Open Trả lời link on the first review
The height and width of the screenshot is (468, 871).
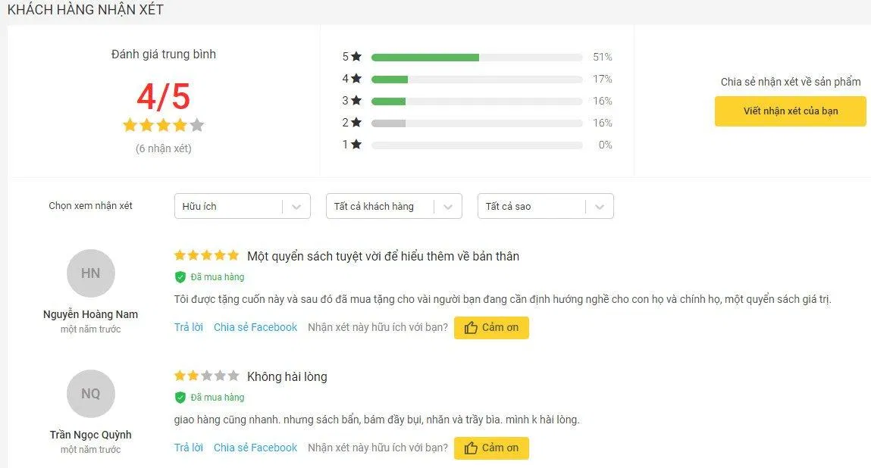click(x=187, y=327)
